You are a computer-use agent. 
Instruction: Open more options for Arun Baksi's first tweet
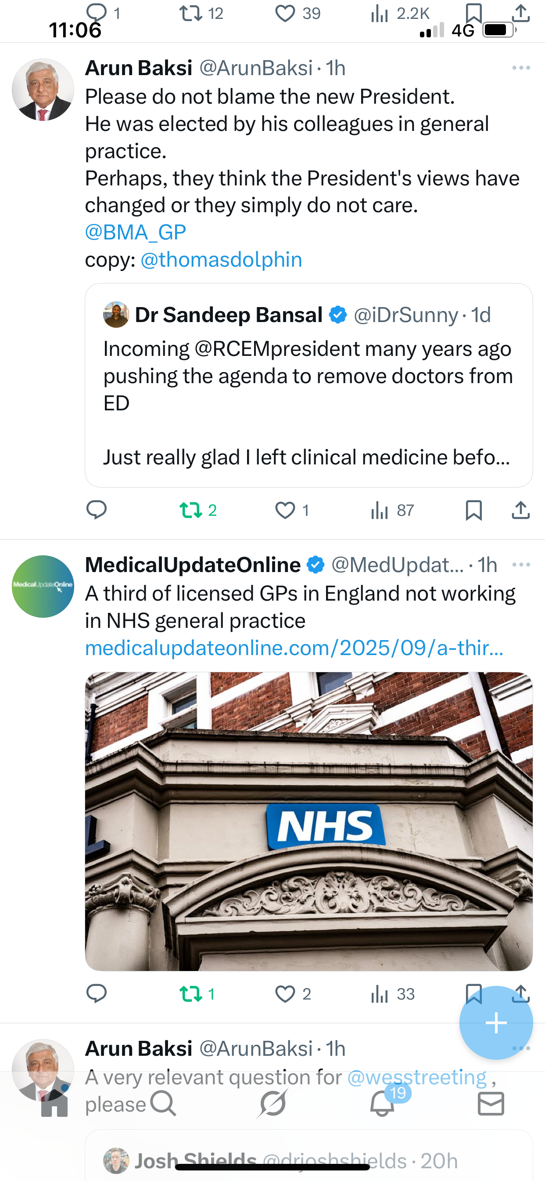coord(521,68)
